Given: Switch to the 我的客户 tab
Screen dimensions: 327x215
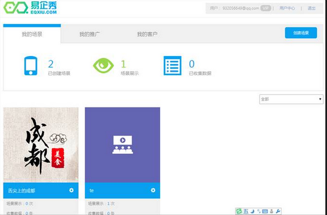Looking at the screenshot, I should (147, 34).
